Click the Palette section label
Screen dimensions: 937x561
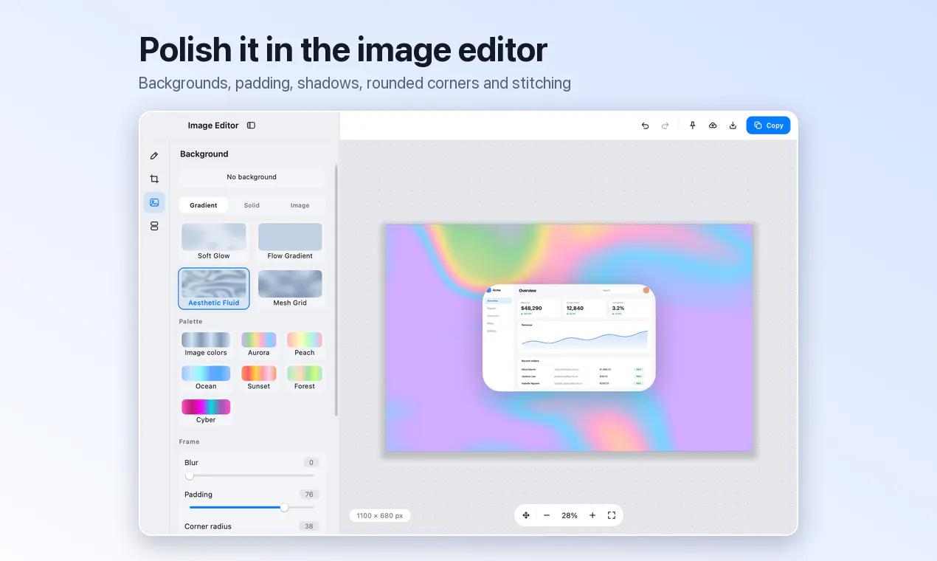coord(190,321)
